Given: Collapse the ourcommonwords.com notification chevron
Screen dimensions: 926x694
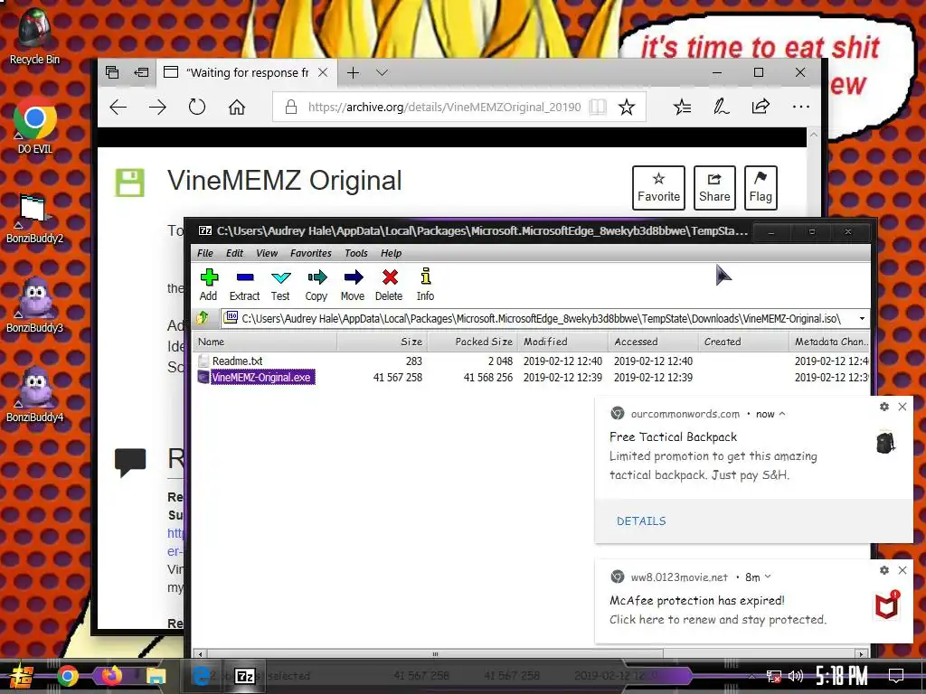Looking at the screenshot, I should click(x=782, y=414).
